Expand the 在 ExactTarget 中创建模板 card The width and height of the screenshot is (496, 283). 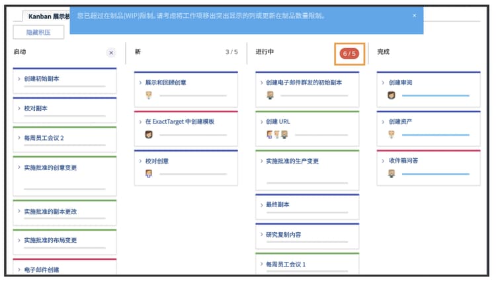(x=140, y=122)
